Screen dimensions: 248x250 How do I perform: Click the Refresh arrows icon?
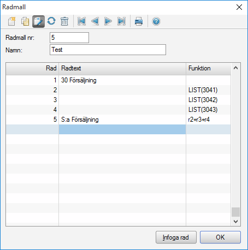[x=51, y=21]
